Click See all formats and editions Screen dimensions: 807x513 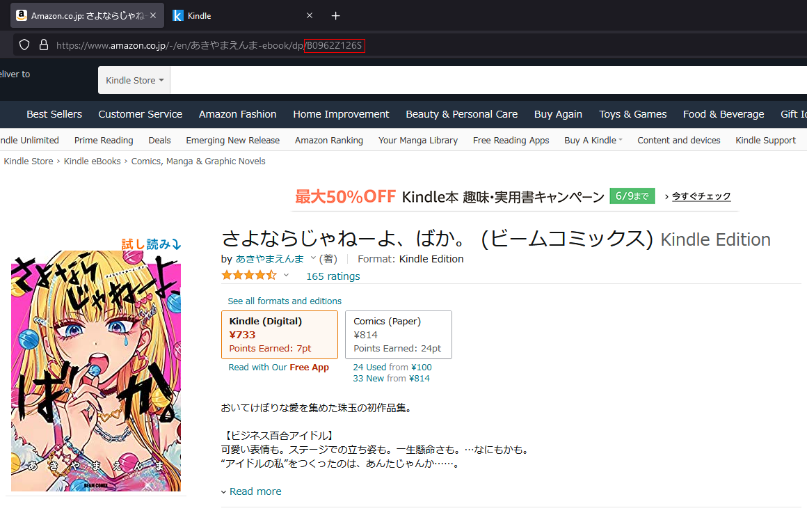click(x=285, y=301)
